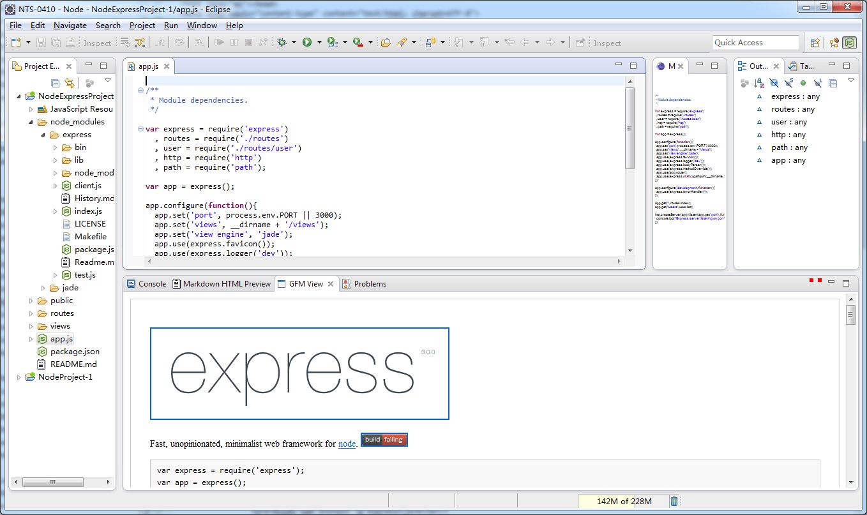Expand the routes folder in Project Explorer
The width and height of the screenshot is (867, 515).
[x=30, y=313]
